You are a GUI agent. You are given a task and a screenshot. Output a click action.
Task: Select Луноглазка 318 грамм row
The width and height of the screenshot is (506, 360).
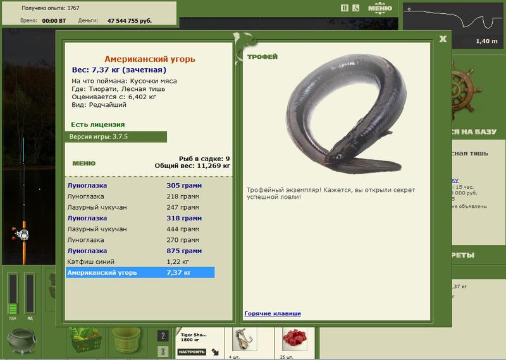pyautogui.click(x=140, y=218)
